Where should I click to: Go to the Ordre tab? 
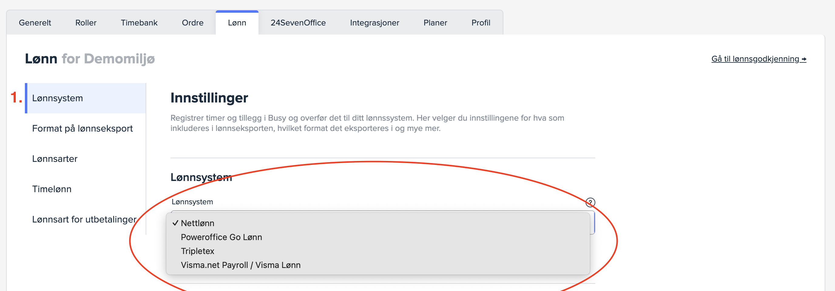click(193, 23)
